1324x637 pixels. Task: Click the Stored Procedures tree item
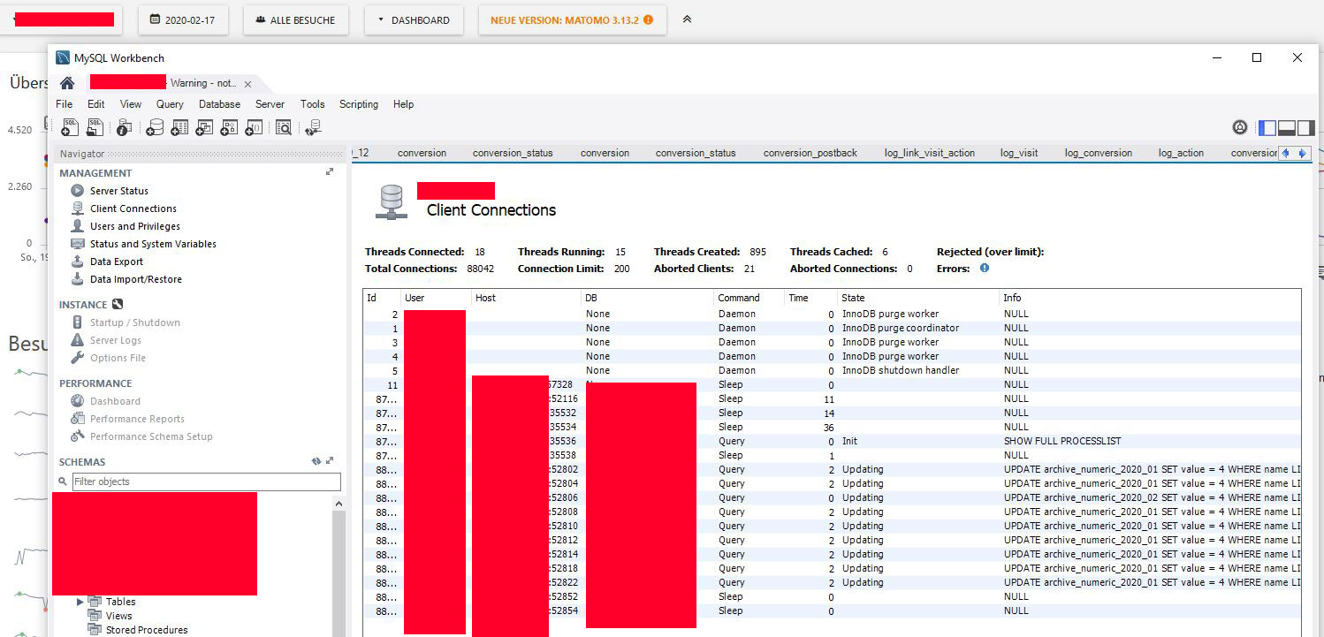click(147, 630)
